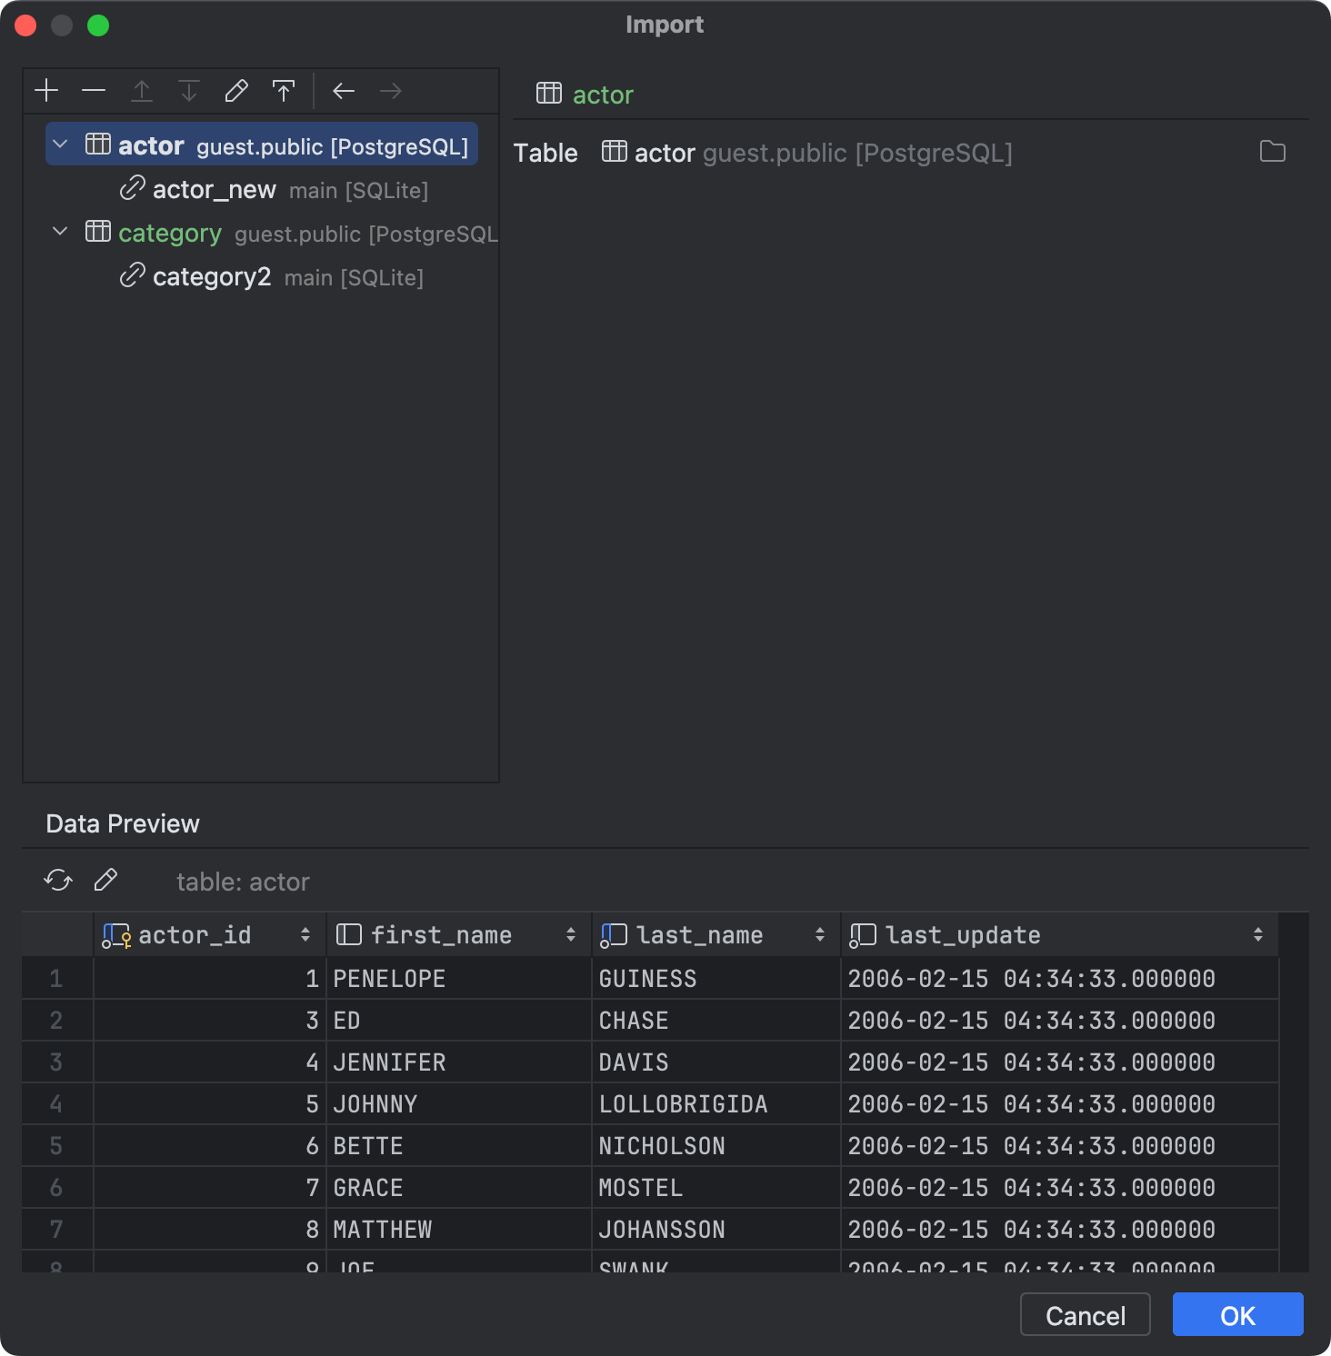Select the actor_new SQLite mapping

tap(214, 189)
